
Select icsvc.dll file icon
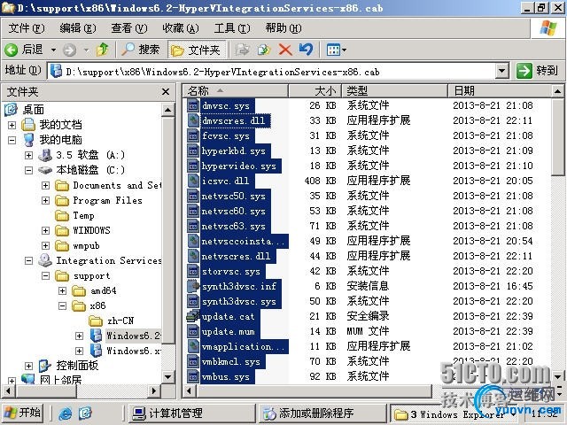pos(193,181)
